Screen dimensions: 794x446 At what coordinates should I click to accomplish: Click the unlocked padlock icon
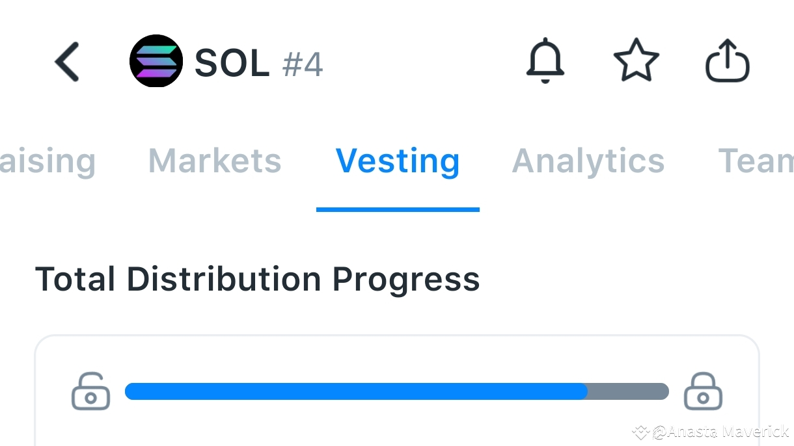tap(90, 391)
